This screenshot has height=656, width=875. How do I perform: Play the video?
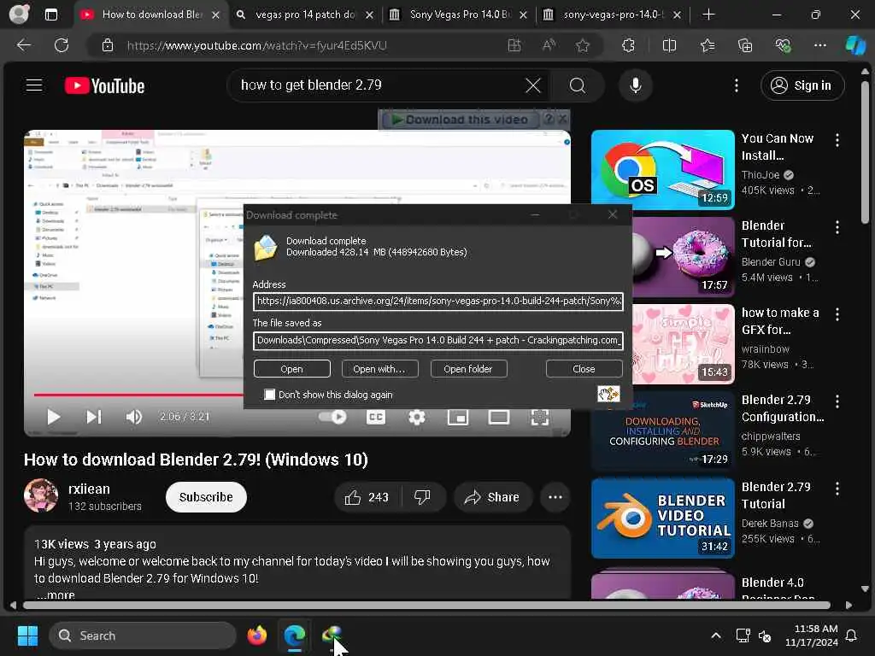click(53, 417)
